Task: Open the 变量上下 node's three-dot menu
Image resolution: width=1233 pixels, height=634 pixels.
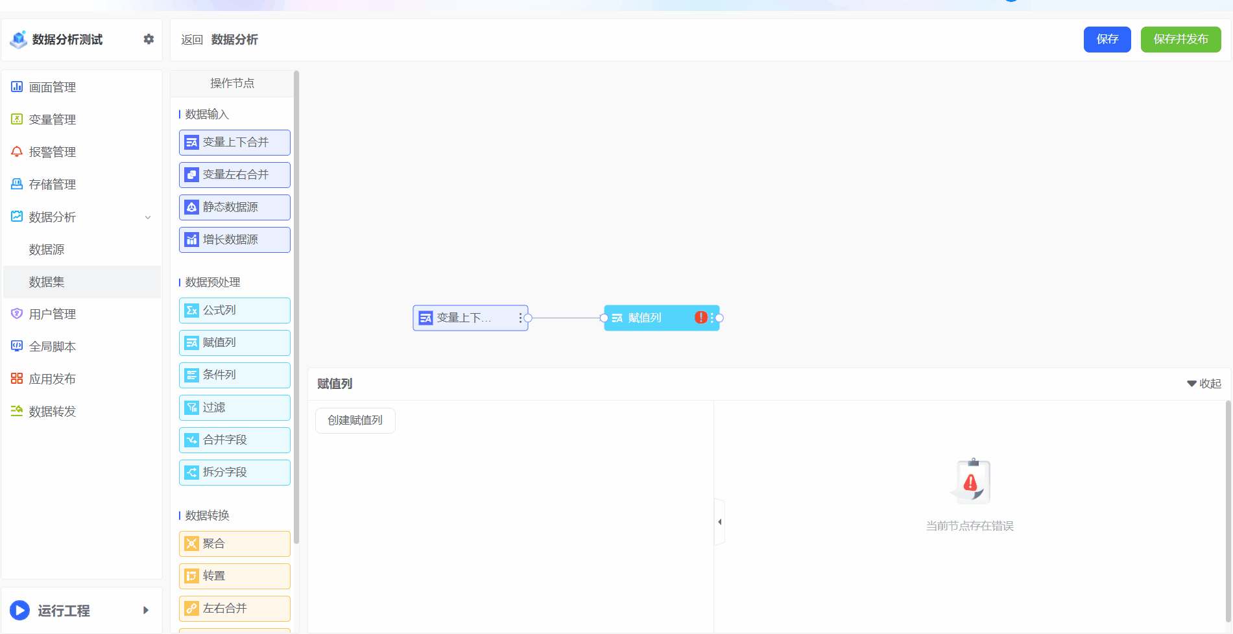Action: click(520, 318)
